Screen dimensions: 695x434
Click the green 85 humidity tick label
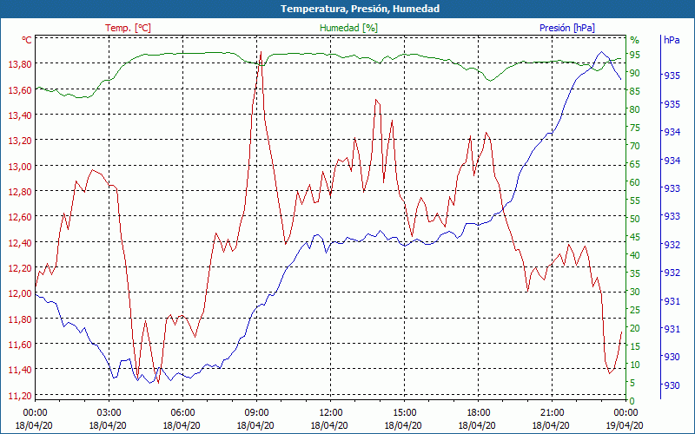635,91
